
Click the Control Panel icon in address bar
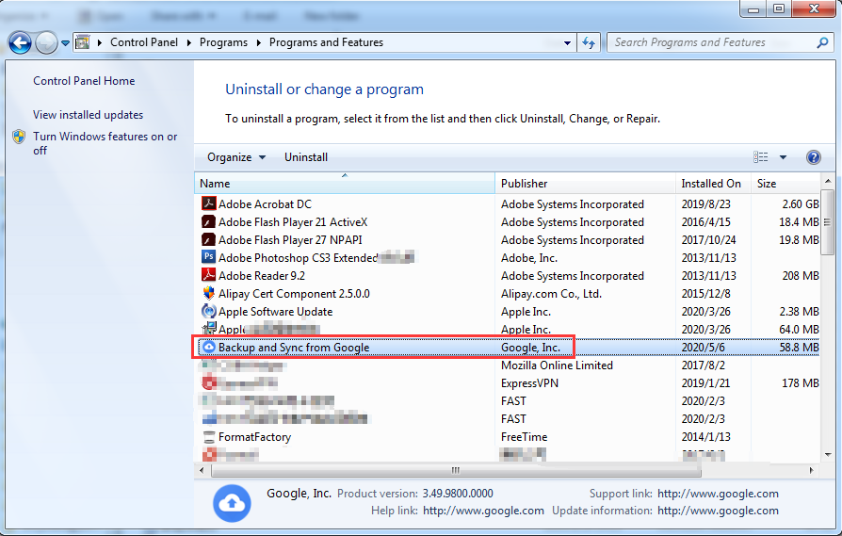(x=82, y=41)
